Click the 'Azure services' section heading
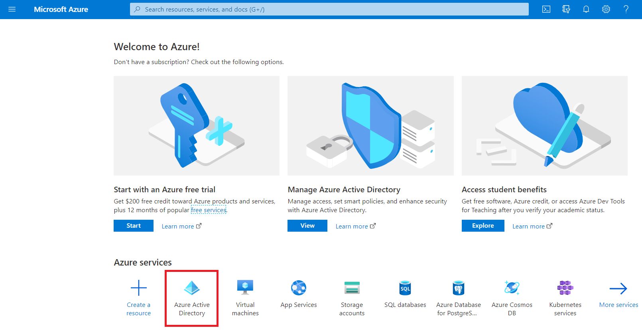This screenshot has width=642, height=330. pyautogui.click(x=143, y=263)
